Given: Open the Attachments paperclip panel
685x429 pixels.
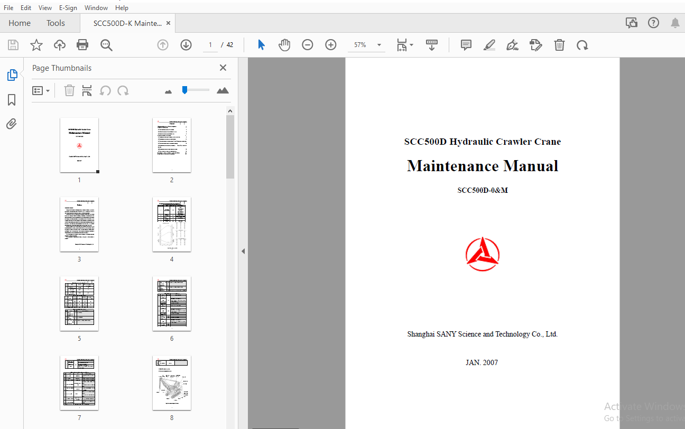Looking at the screenshot, I should point(12,124).
